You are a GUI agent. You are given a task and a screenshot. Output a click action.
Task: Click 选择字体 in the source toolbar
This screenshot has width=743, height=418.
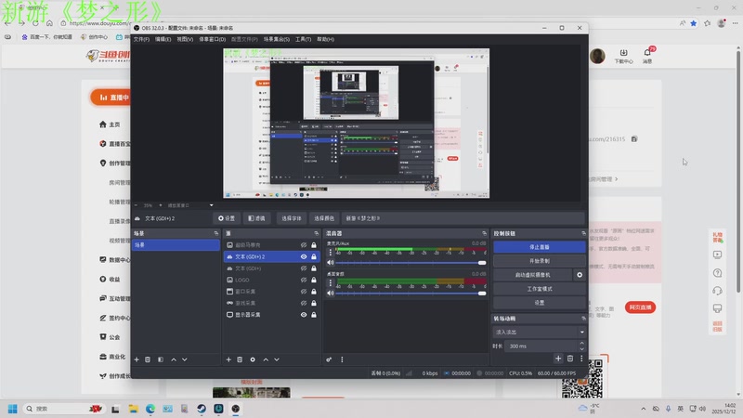pos(292,218)
